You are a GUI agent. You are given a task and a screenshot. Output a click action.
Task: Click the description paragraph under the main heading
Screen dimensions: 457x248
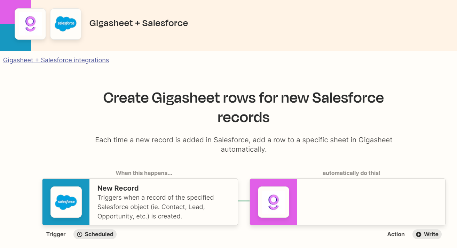[x=244, y=144]
